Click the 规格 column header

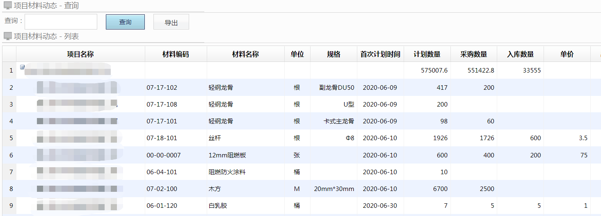334,54
